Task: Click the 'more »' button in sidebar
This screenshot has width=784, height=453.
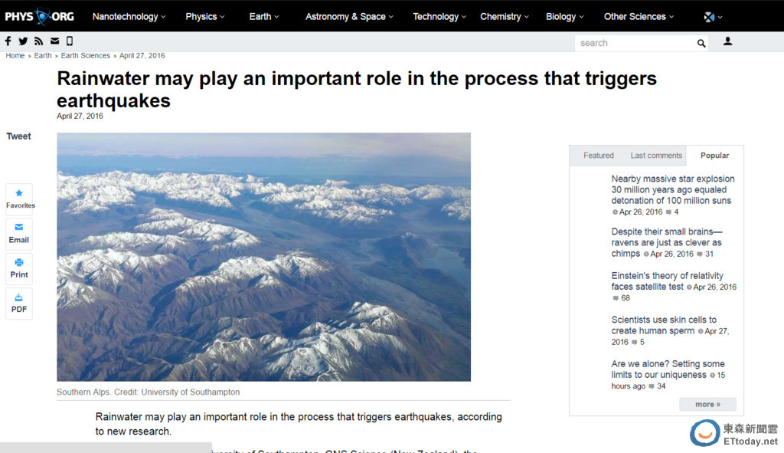Action: tap(707, 404)
